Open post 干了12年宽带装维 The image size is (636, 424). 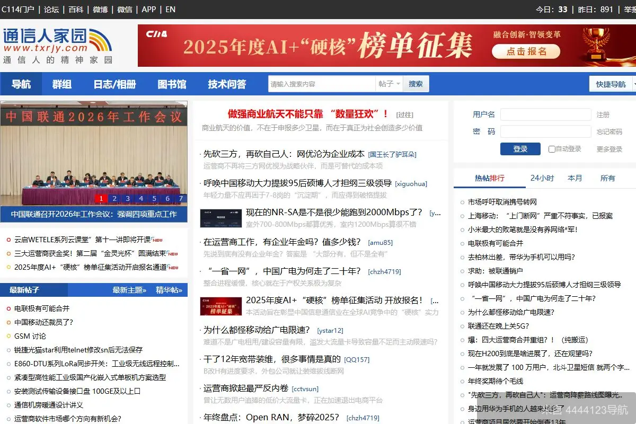[272, 359]
